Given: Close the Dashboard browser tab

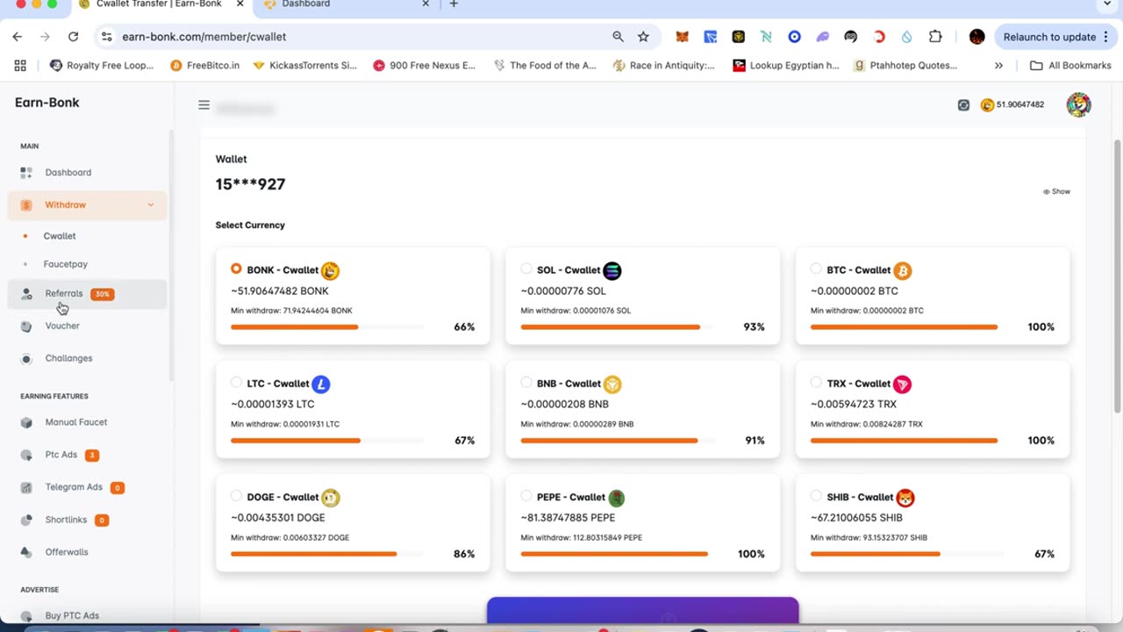Looking at the screenshot, I should [x=426, y=4].
